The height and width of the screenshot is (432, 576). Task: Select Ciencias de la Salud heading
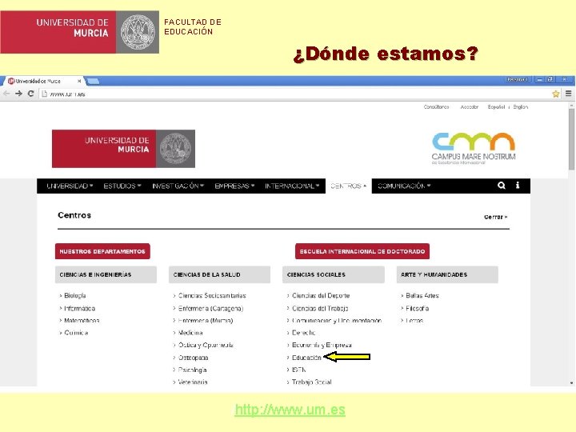[x=220, y=274]
